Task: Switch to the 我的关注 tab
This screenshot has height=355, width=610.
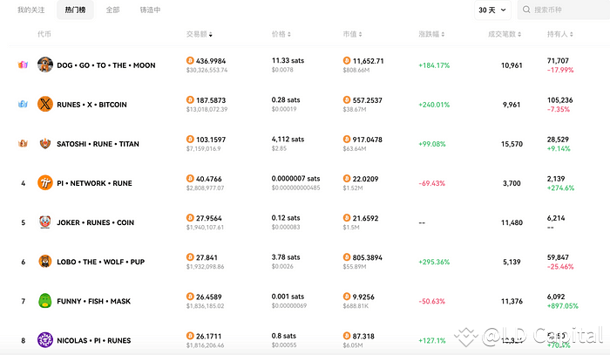Action: click(x=30, y=10)
